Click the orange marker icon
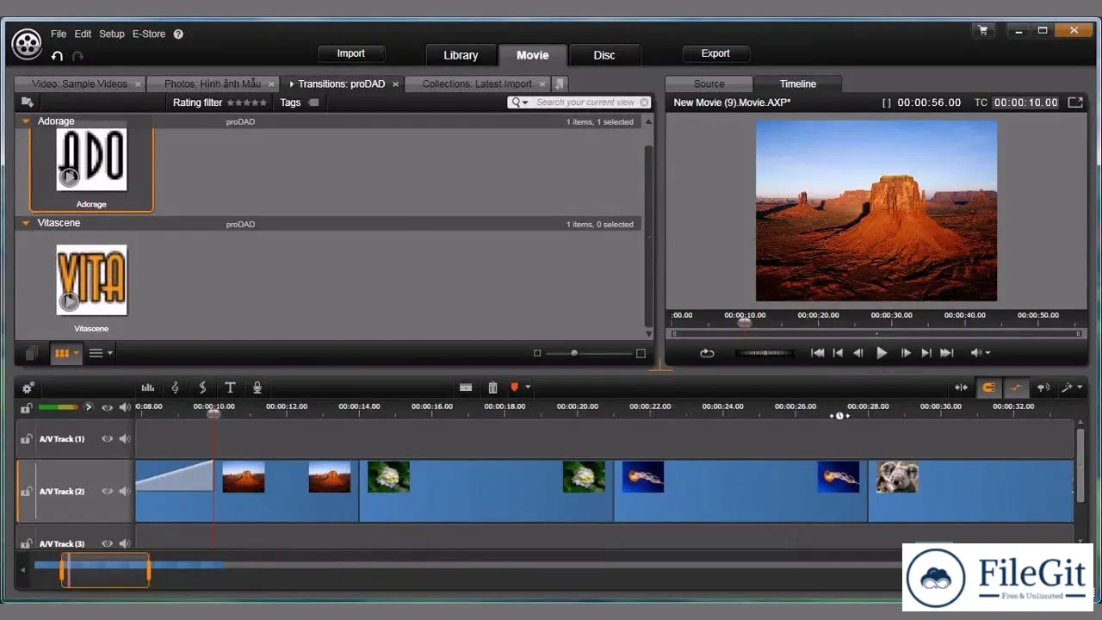The image size is (1102, 620). tap(515, 387)
